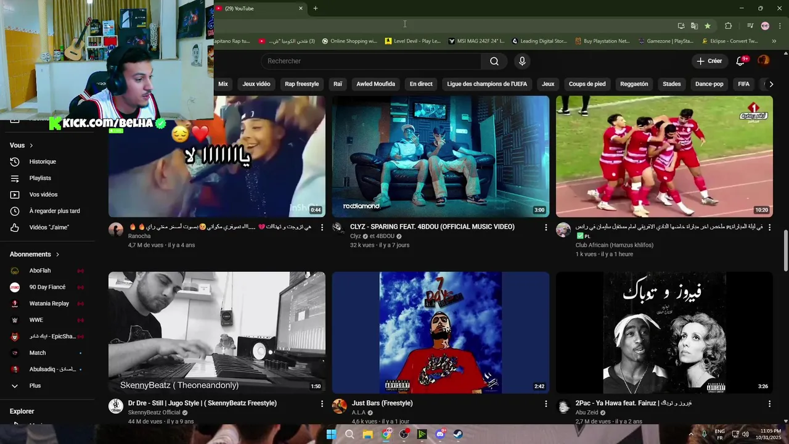Click the Google Translate icon in address bar
The width and height of the screenshot is (789, 444).
tap(694, 26)
